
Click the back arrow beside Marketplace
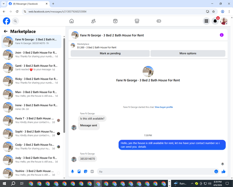[x=6, y=31]
